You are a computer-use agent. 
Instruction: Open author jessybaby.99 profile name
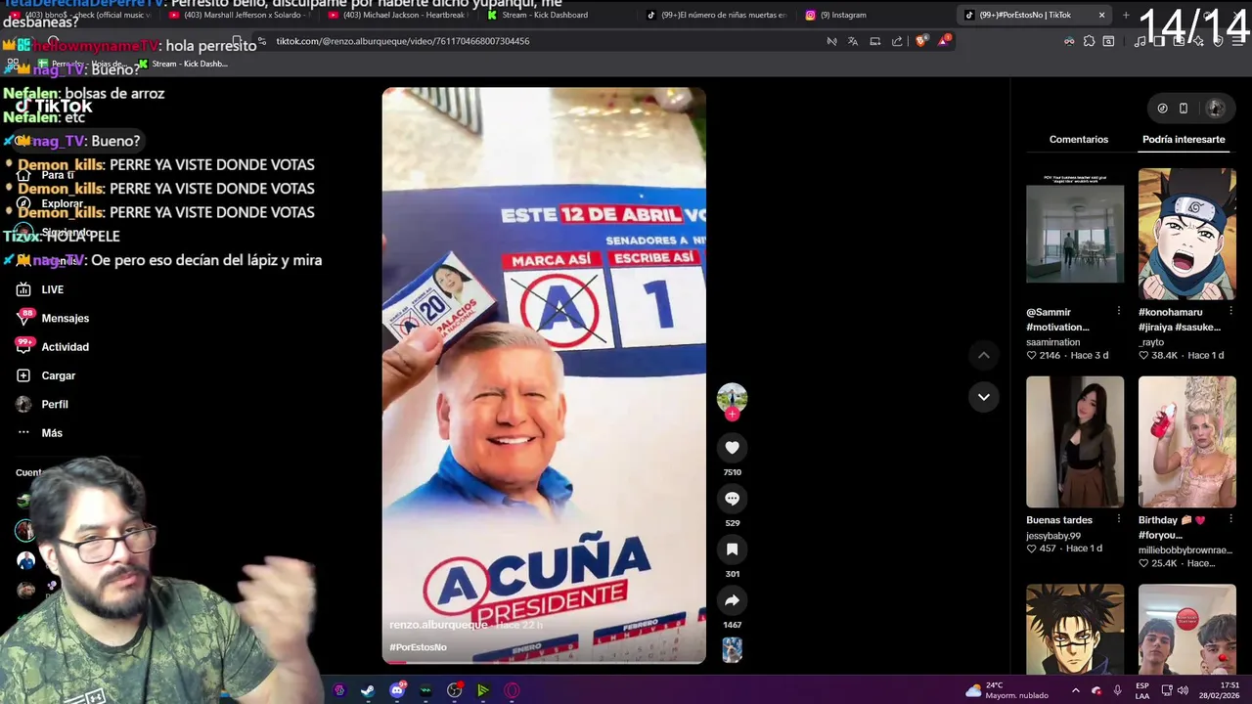[1053, 536]
